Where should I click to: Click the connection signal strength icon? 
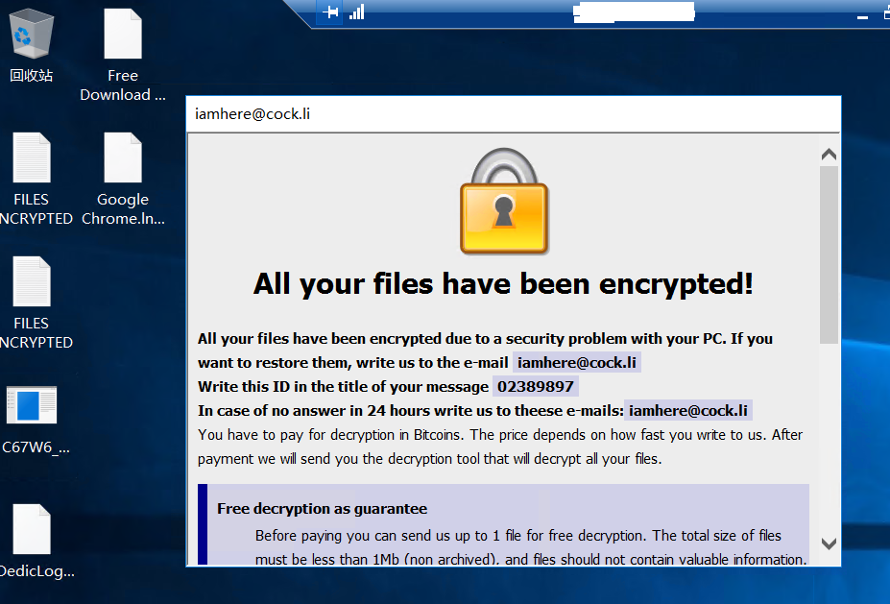357,12
